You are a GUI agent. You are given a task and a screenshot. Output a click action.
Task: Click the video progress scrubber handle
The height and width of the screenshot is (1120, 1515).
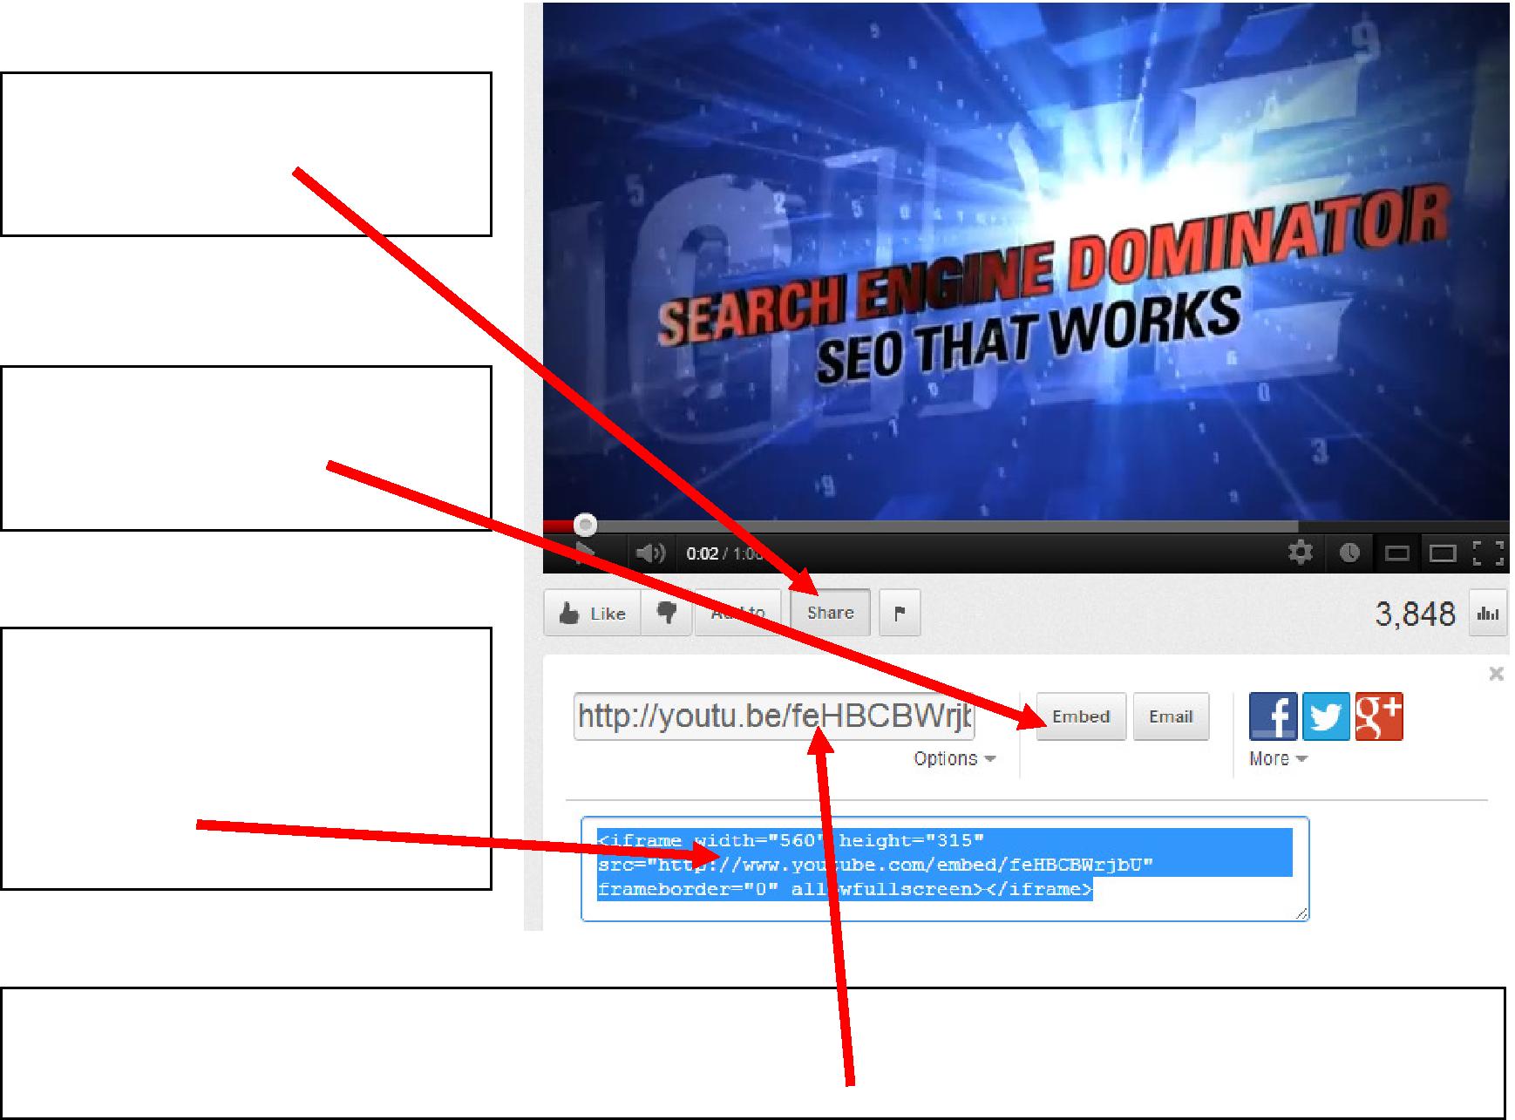586,525
